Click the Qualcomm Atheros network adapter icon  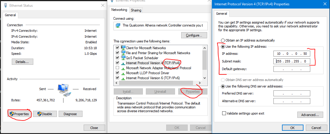tap(118, 25)
